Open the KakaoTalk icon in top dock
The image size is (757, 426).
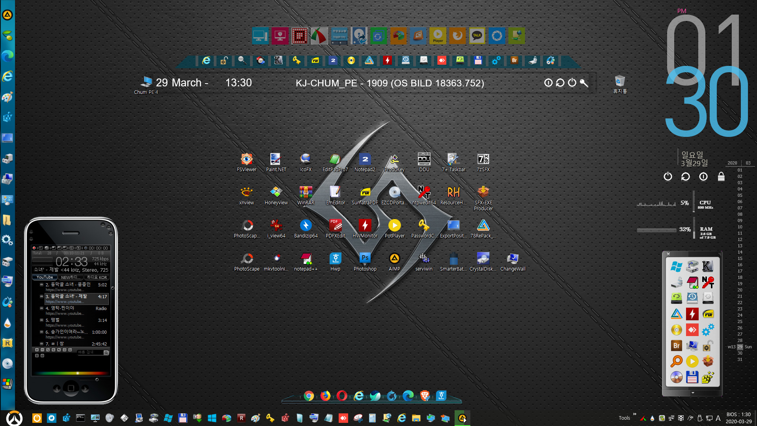pyautogui.click(x=477, y=36)
